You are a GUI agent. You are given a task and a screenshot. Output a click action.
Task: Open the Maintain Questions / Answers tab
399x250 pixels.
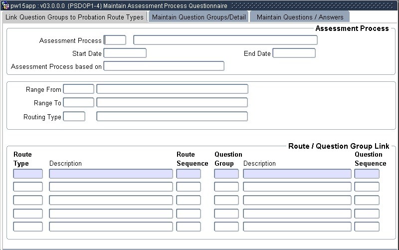click(x=300, y=17)
